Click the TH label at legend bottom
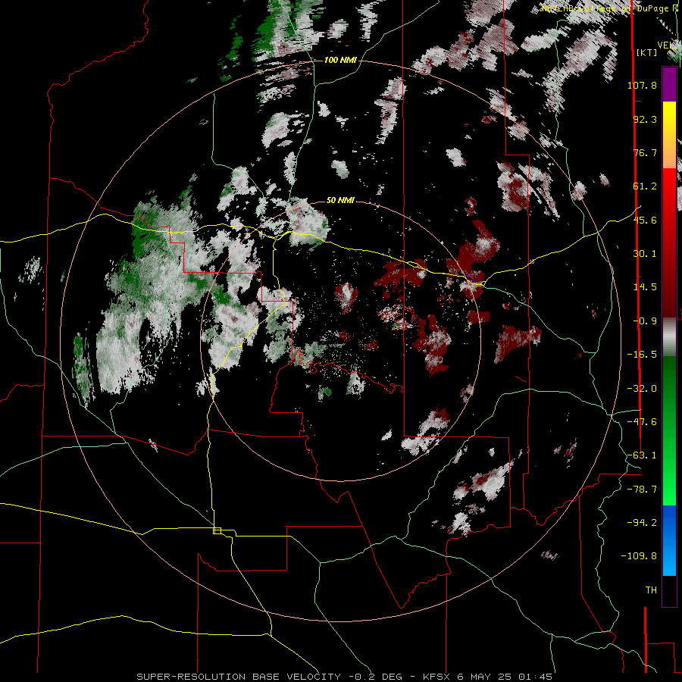Viewport: 682px width, 682px height. point(651,590)
